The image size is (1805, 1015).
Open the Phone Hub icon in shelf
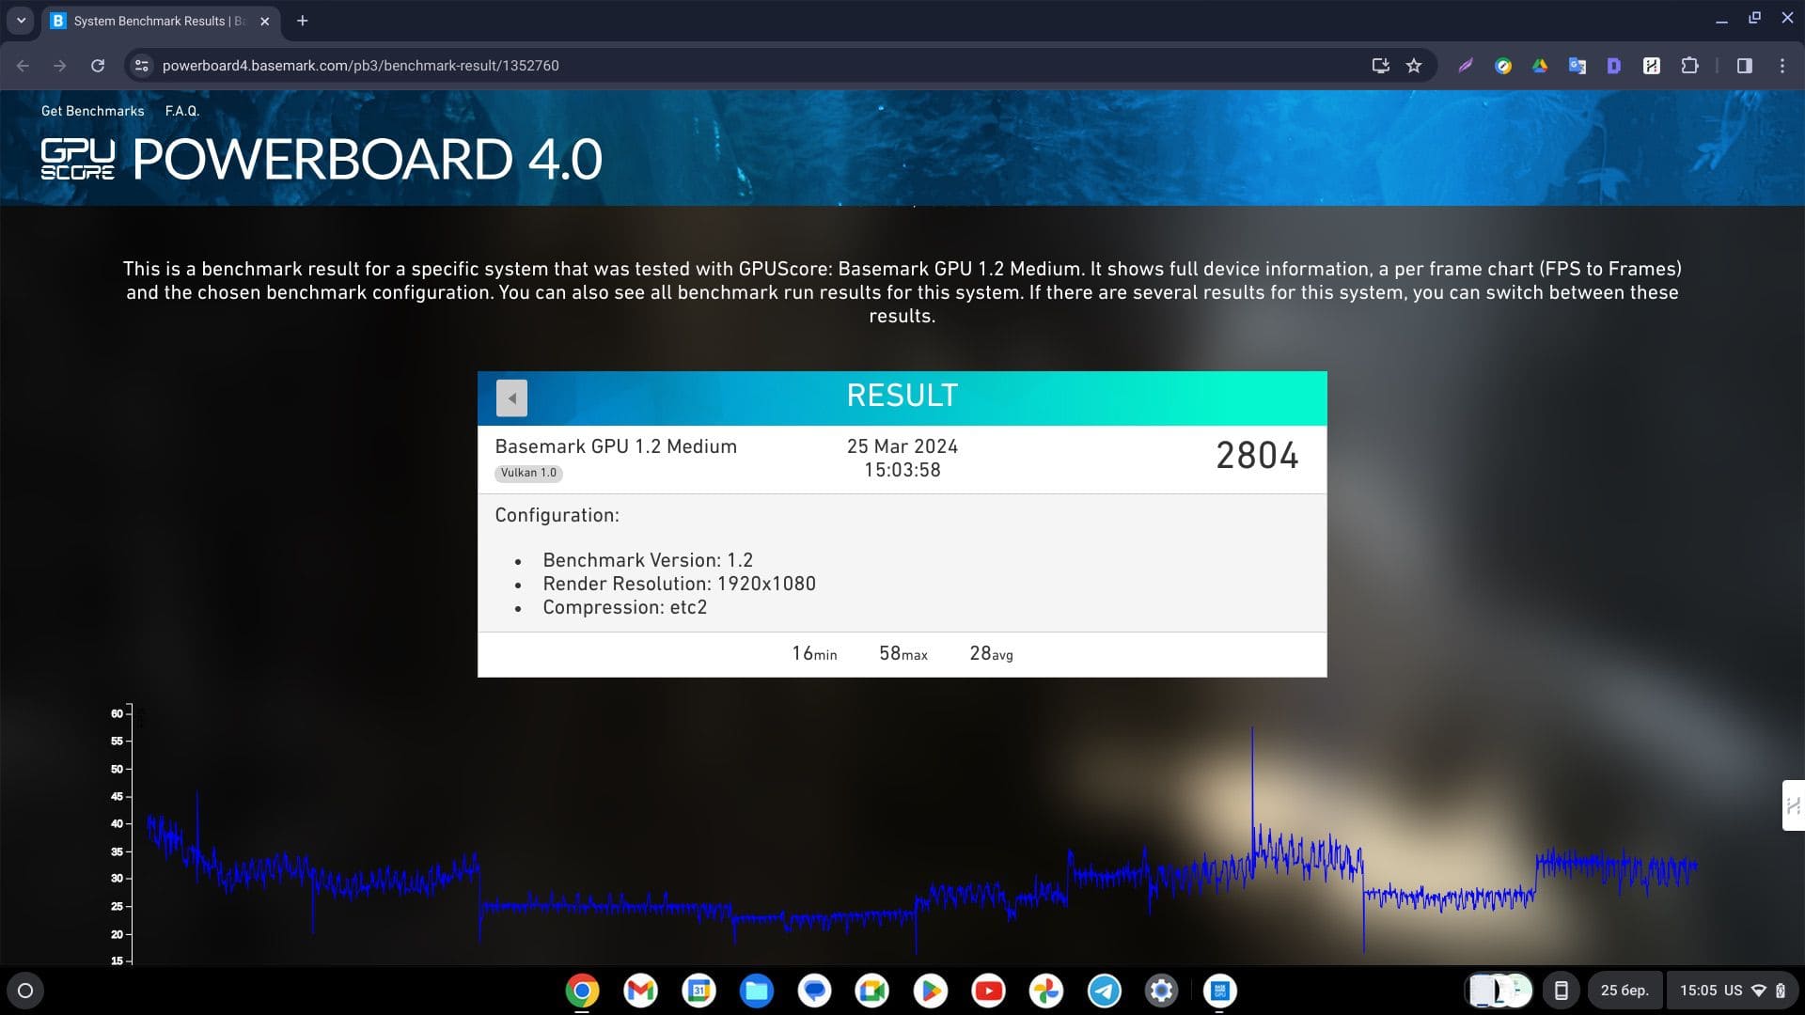[x=1562, y=991]
